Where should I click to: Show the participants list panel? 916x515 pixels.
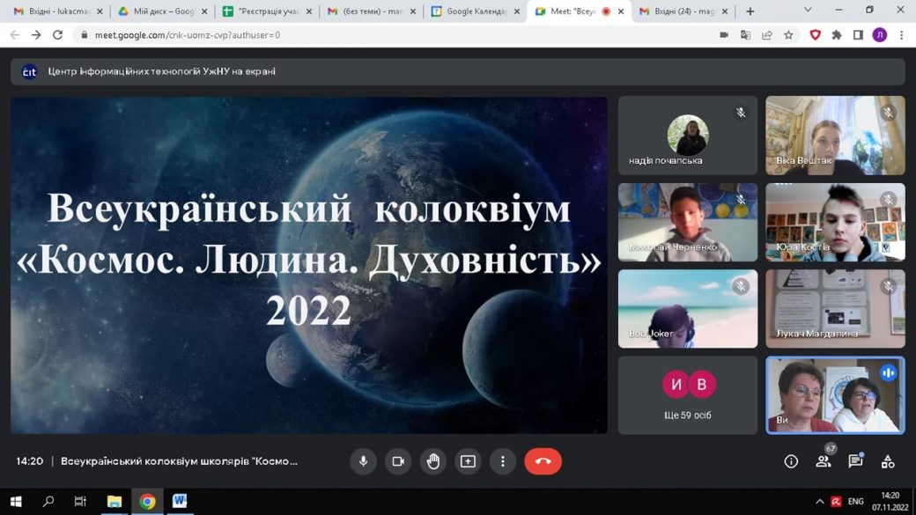tap(824, 461)
